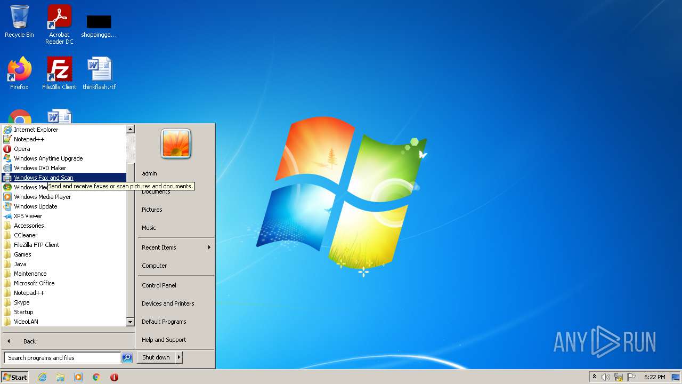Screen dimensions: 682x384
Task: Click the Shut down button
Action: tap(156, 357)
